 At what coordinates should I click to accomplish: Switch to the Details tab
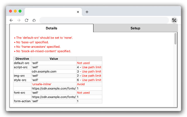point(51,28)
